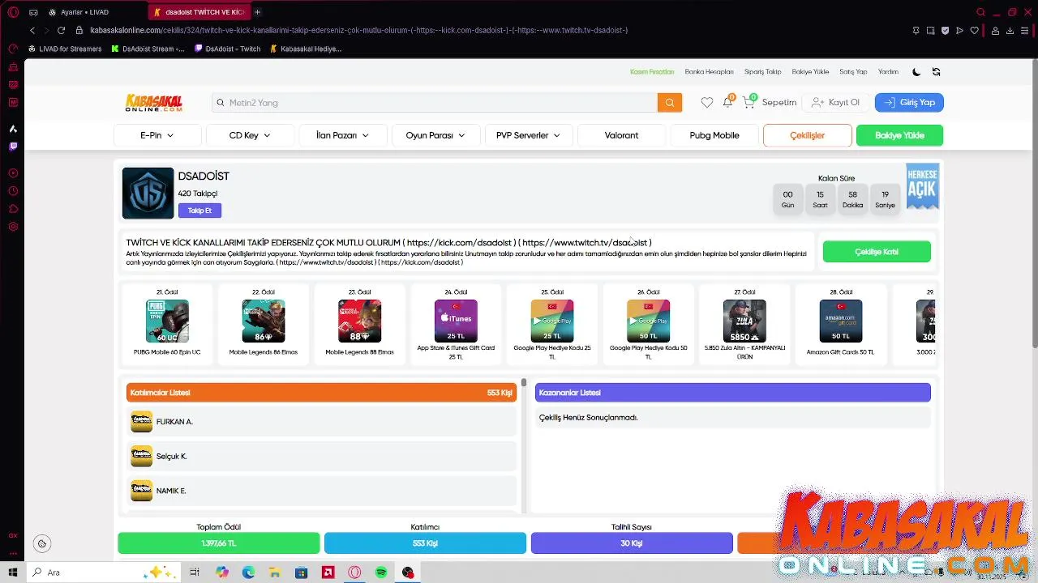Click the browser reload icon

(x=61, y=30)
